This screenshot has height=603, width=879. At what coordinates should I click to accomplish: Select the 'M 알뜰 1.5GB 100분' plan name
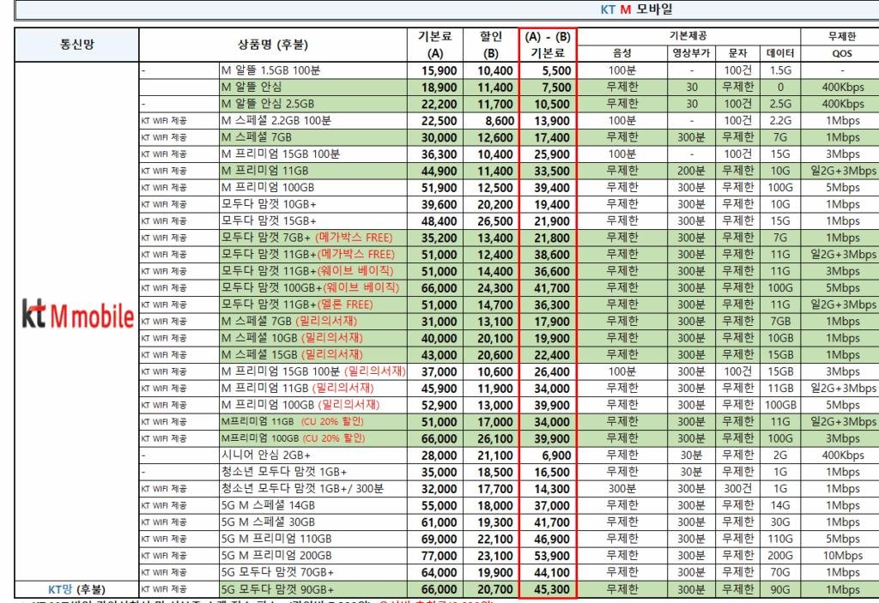[x=270, y=70]
